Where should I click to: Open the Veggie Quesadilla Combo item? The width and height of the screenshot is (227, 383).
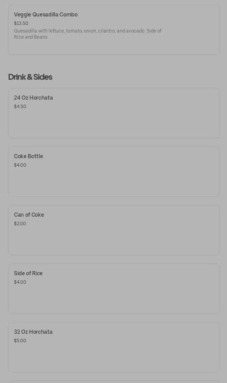point(46,15)
